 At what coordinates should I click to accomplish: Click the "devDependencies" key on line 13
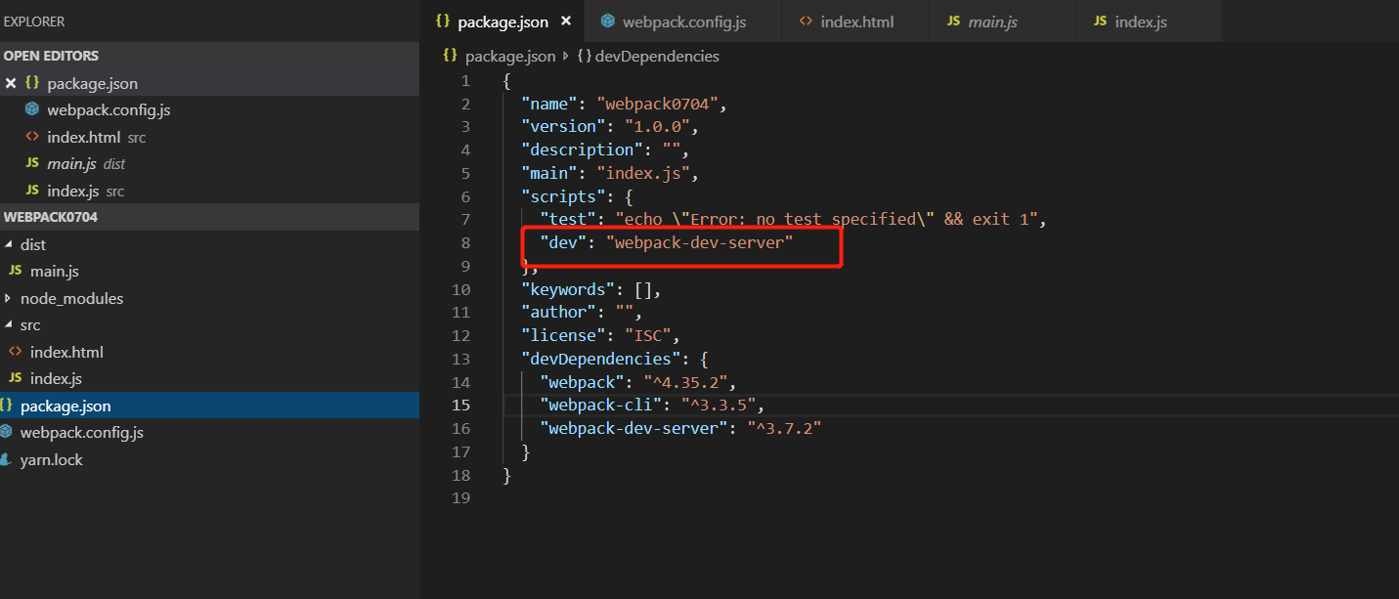pyautogui.click(x=601, y=359)
